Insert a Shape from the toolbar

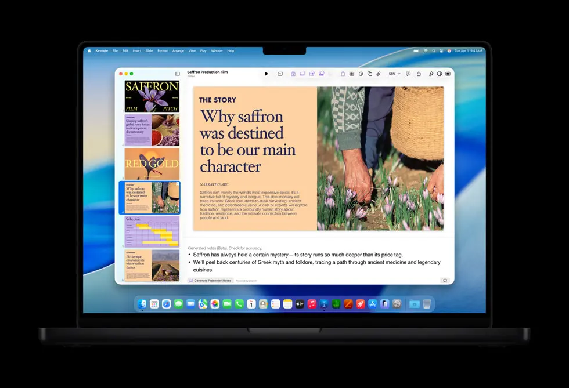370,74
